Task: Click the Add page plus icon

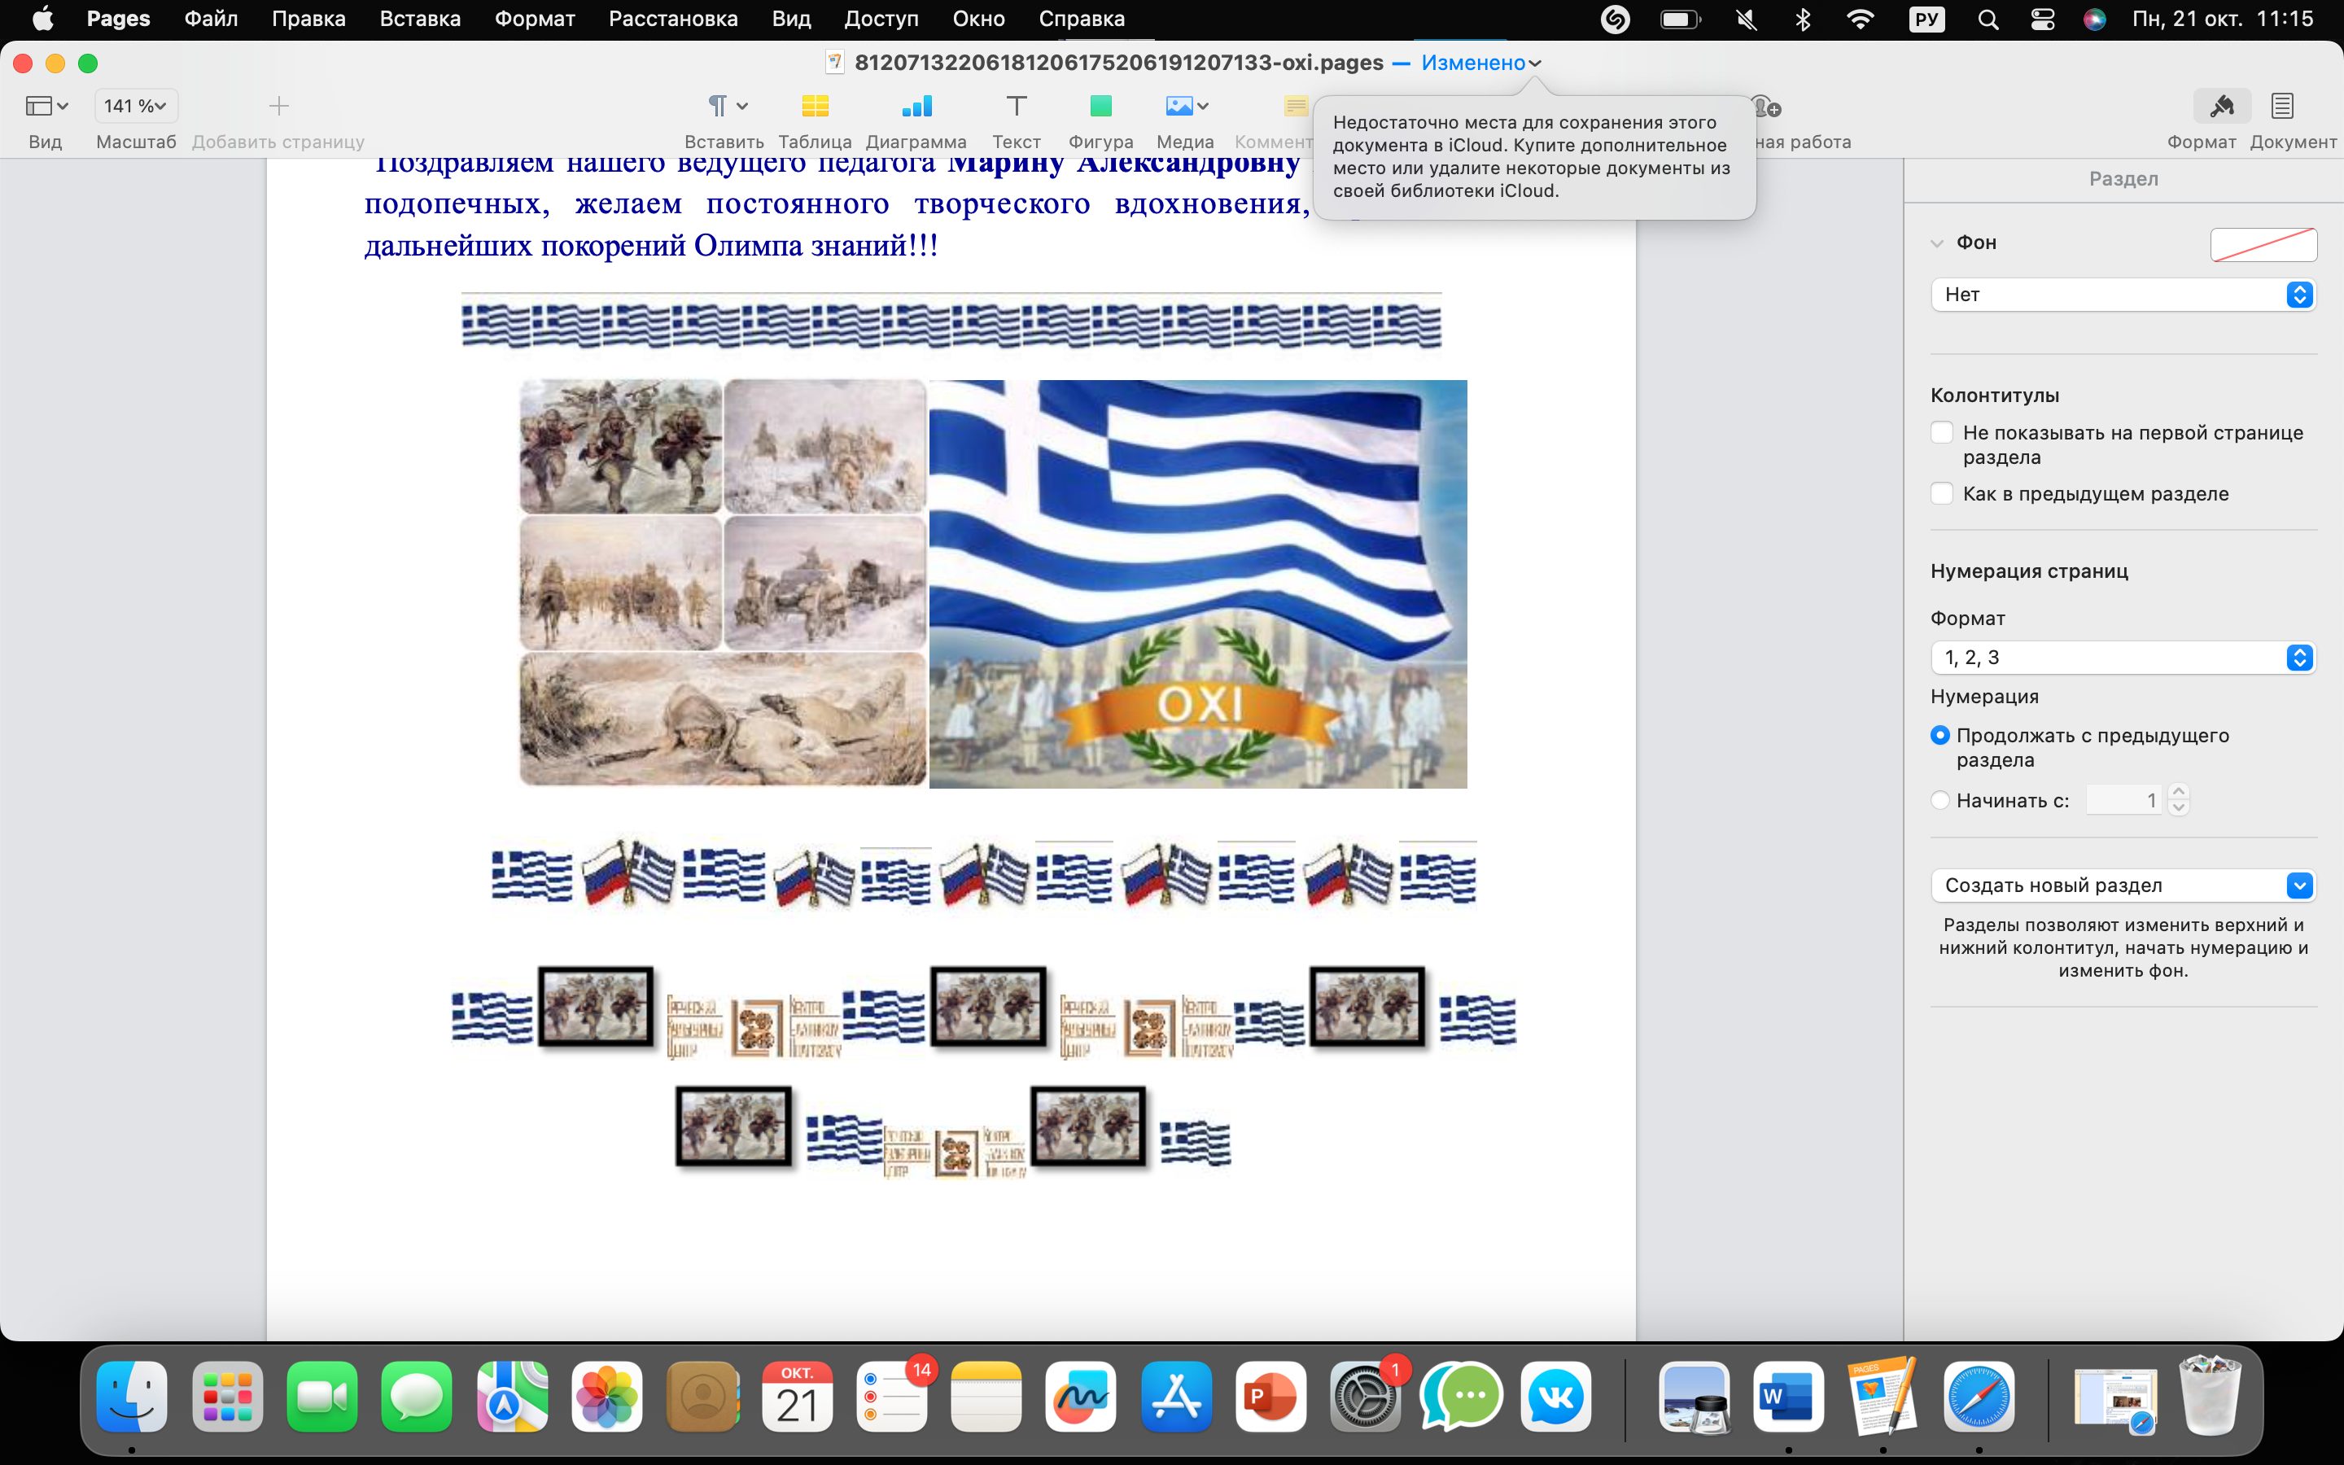Action: 278,106
